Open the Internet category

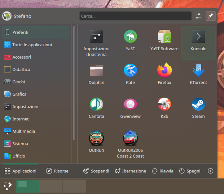click(36, 119)
